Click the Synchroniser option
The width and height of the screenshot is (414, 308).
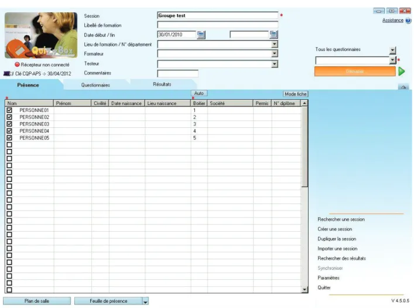pos(330,268)
